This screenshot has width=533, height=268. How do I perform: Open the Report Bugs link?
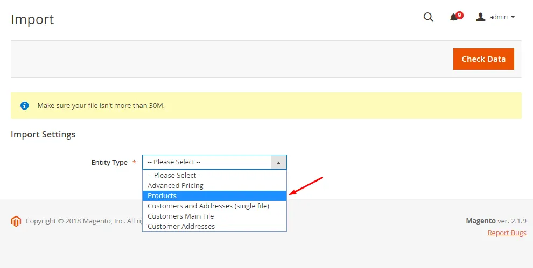click(x=507, y=233)
